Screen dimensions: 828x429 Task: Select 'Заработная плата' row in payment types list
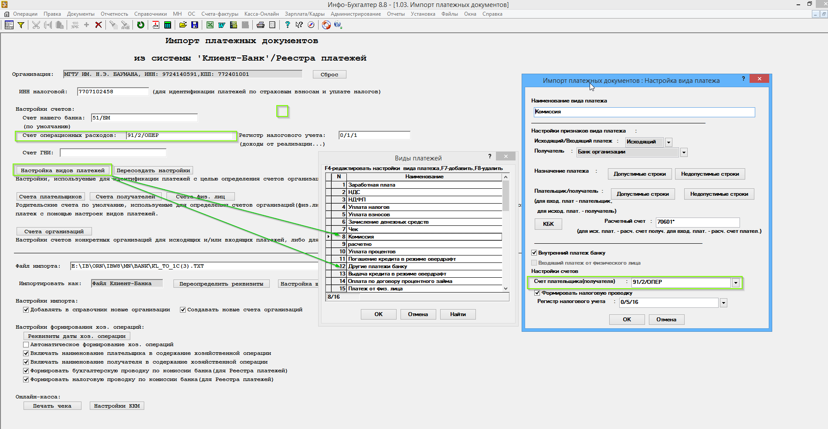coord(414,185)
